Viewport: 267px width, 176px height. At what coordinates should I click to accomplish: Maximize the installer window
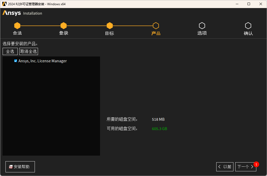pos(249,4)
